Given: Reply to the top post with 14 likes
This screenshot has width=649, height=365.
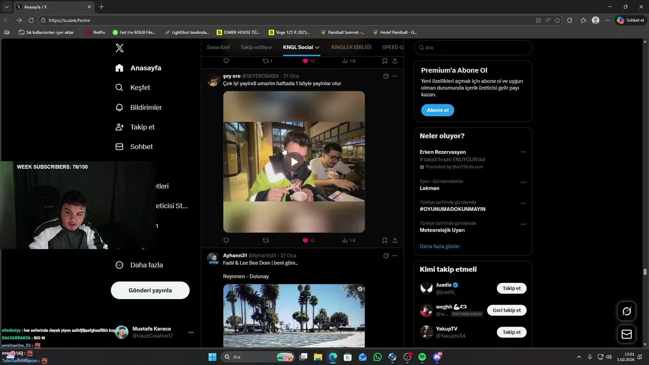Looking at the screenshot, I should coord(226,61).
